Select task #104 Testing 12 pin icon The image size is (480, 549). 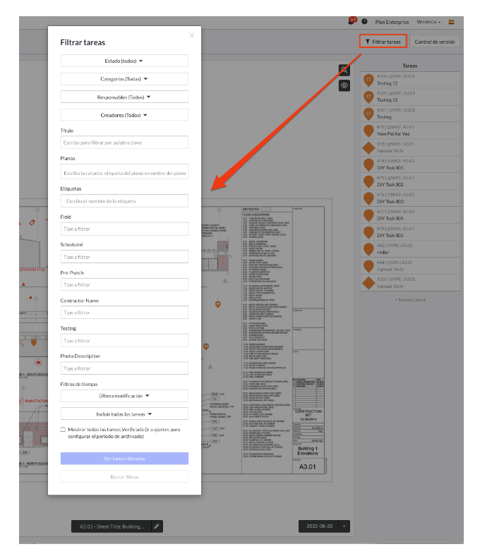(368, 80)
